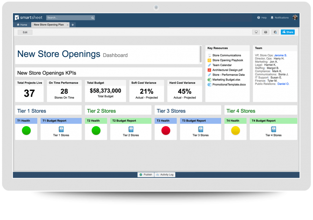Select the New Store Opening Plan tab

tap(48, 25)
